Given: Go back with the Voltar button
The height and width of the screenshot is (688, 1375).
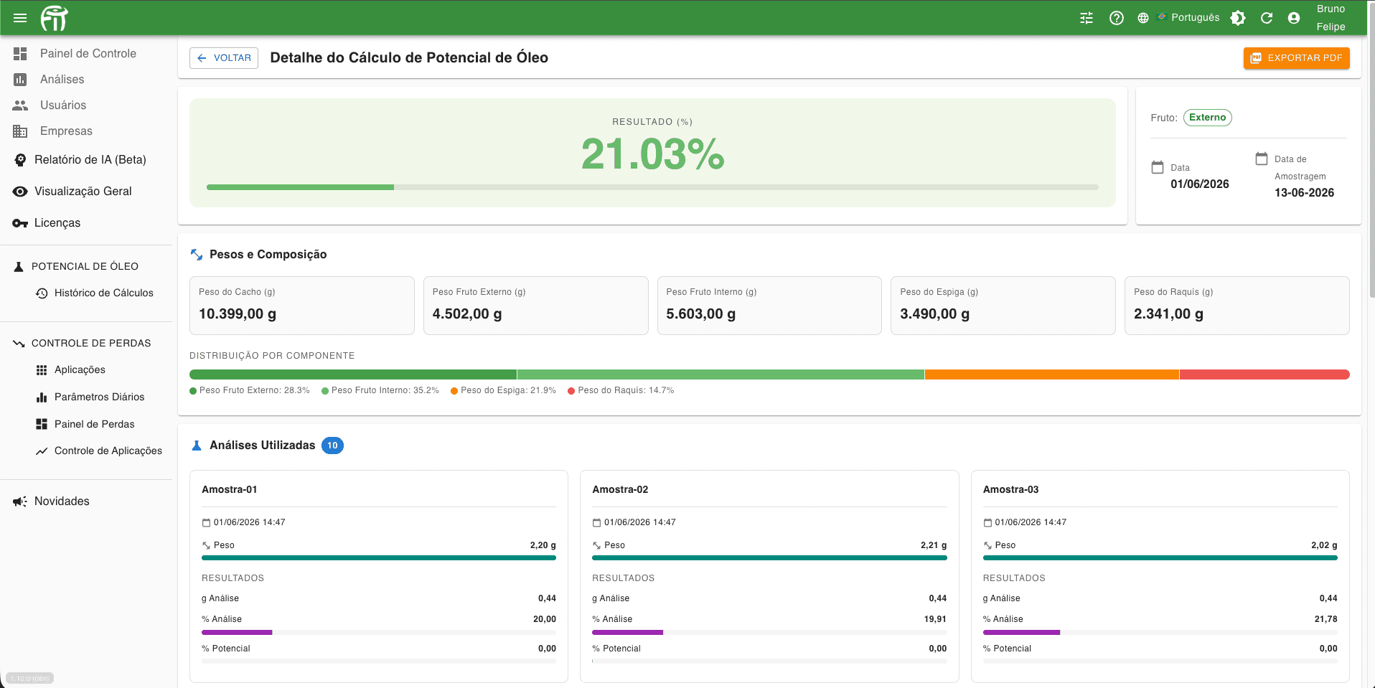Looking at the screenshot, I should (x=224, y=58).
